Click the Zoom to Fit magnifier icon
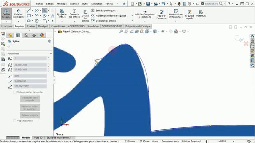The height and width of the screenshot is (143, 255). [x=121, y=31]
